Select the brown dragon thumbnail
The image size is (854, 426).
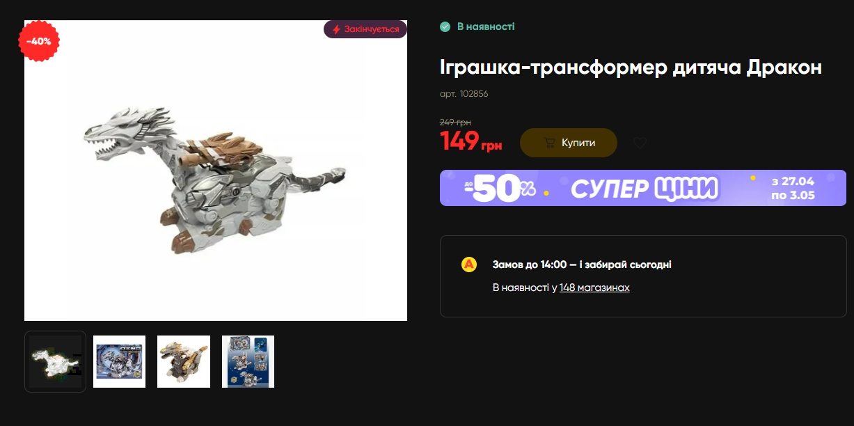[x=184, y=361]
